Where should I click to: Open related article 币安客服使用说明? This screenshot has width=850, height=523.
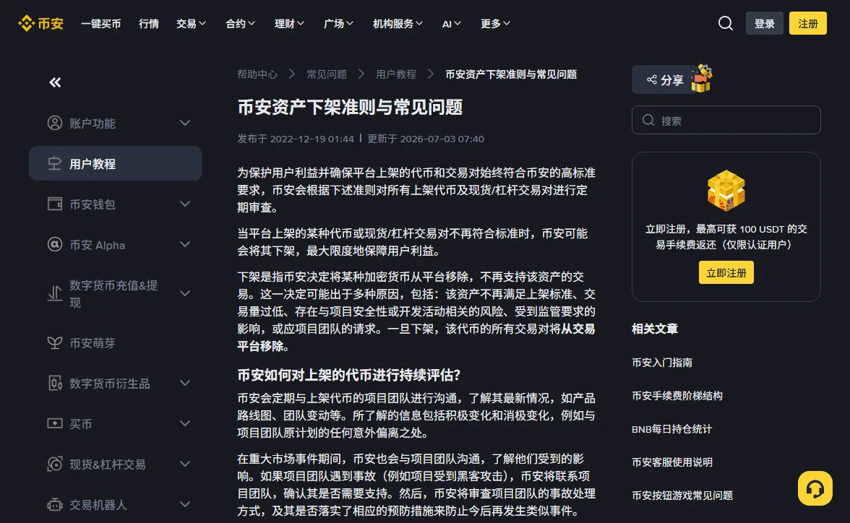pos(672,462)
